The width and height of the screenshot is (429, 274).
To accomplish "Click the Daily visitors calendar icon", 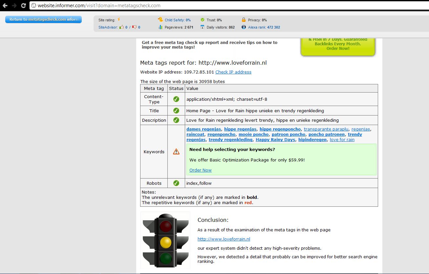I will click(x=203, y=27).
